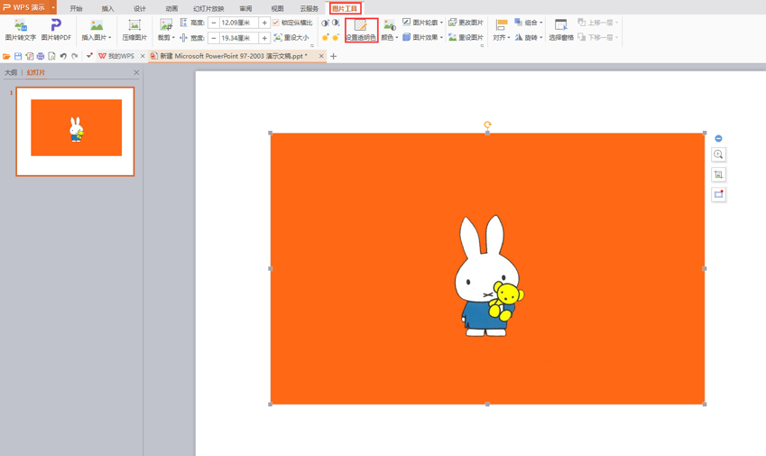
Task: Click the picture outline quick tool beside image
Action: 718,194
